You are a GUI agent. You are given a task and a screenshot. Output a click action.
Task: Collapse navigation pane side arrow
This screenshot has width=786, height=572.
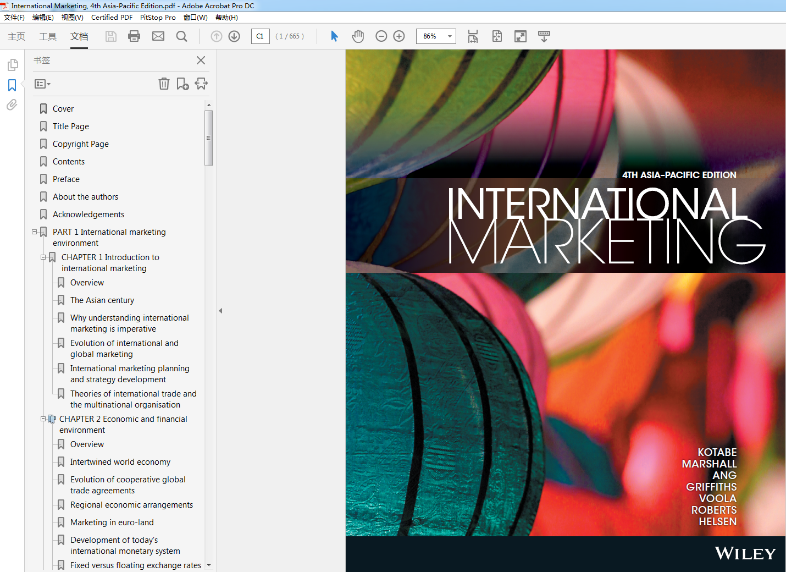[x=220, y=311]
